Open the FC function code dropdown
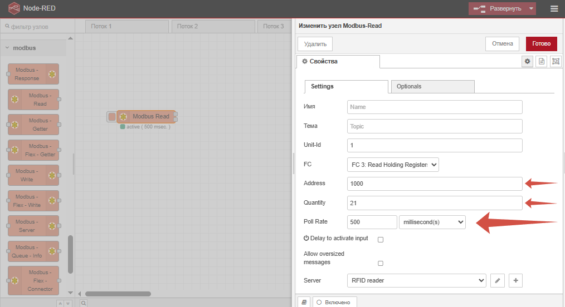The height and width of the screenshot is (307, 565). 393,165
